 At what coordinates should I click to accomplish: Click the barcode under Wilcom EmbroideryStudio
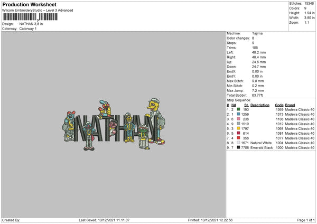coord(30,17)
